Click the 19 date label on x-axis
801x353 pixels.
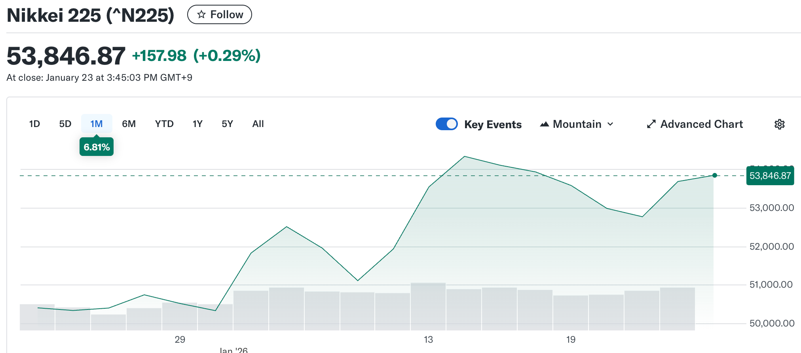click(x=571, y=340)
